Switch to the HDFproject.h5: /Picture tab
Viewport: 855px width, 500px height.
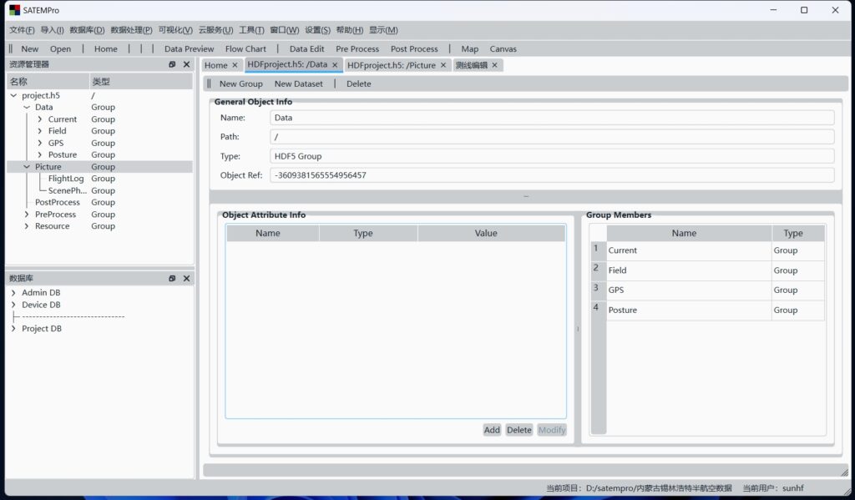point(391,65)
